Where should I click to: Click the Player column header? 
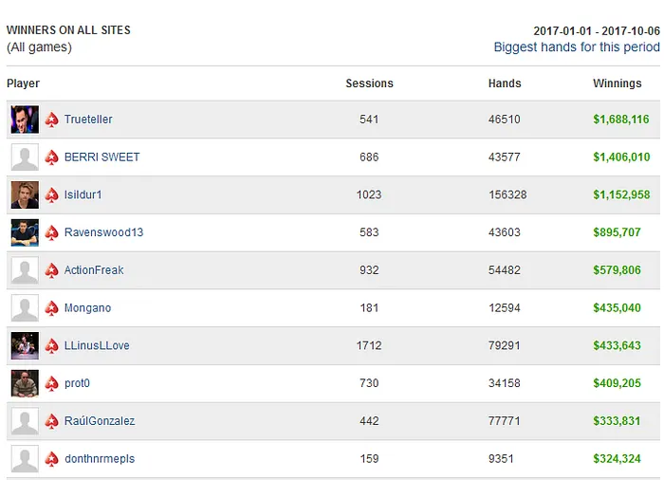click(23, 83)
